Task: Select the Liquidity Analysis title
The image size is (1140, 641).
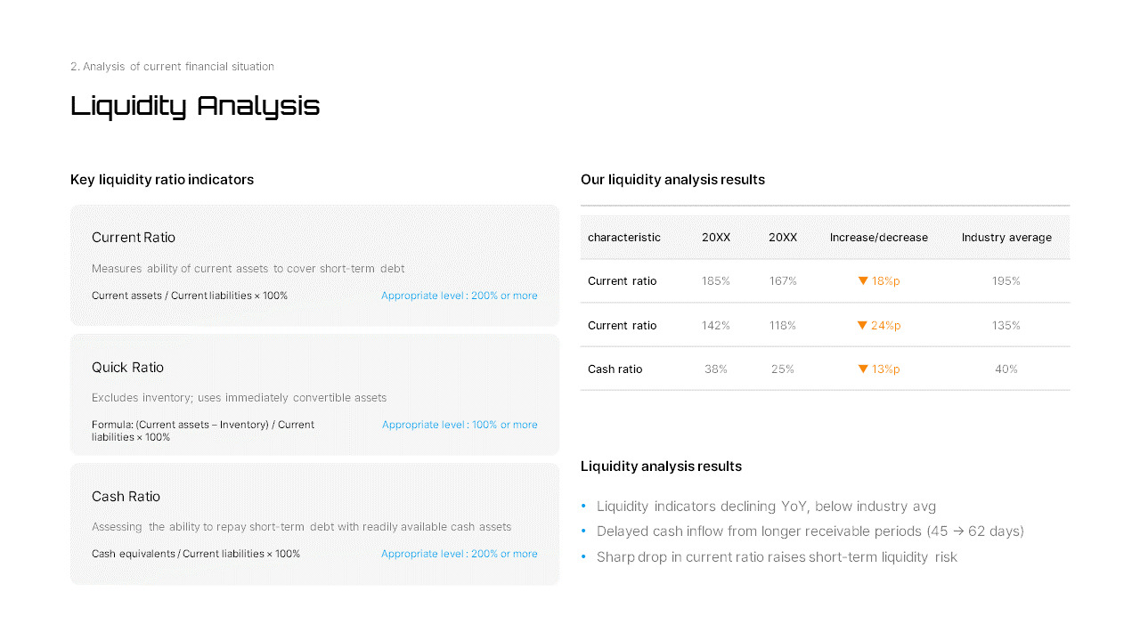Action: (x=195, y=106)
